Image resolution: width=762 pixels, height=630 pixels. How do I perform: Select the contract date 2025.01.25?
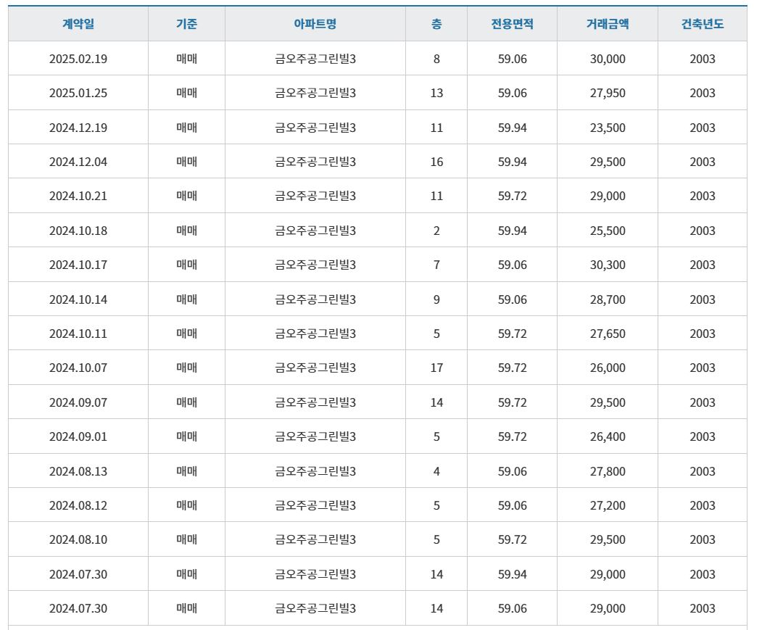[x=78, y=93]
